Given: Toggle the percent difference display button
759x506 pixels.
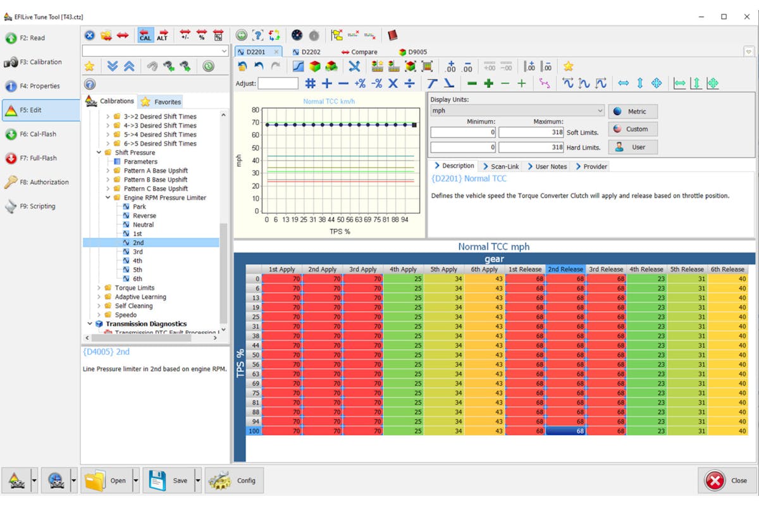Looking at the screenshot, I should 202,35.
